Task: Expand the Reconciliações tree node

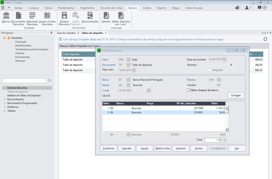Action: point(4,100)
